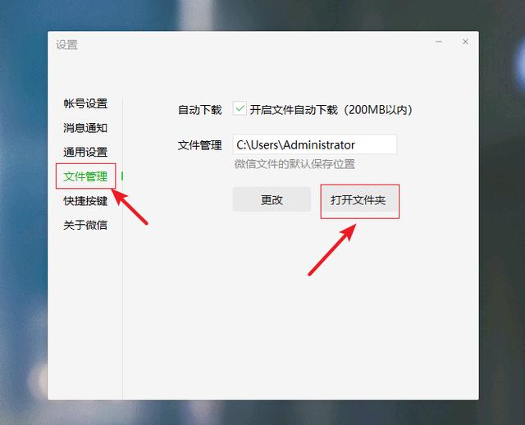Click the 设置 window title text
525x425 pixels.
[66, 44]
